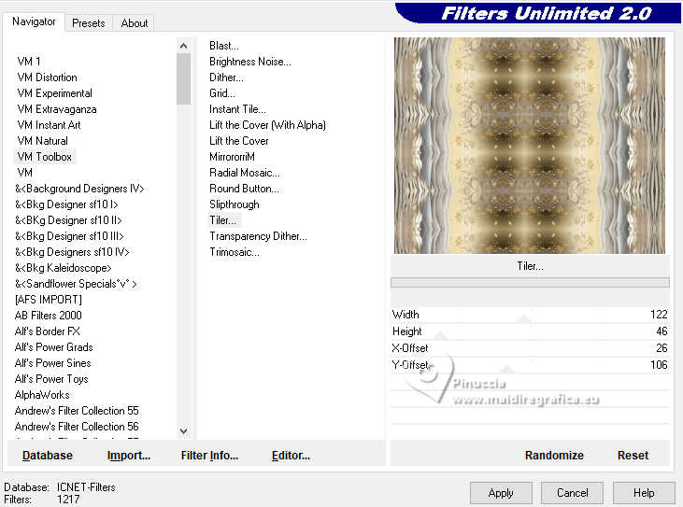Viewport: 683px width, 507px height.
Task: Open Help for Filters Unlimited
Action: [644, 493]
